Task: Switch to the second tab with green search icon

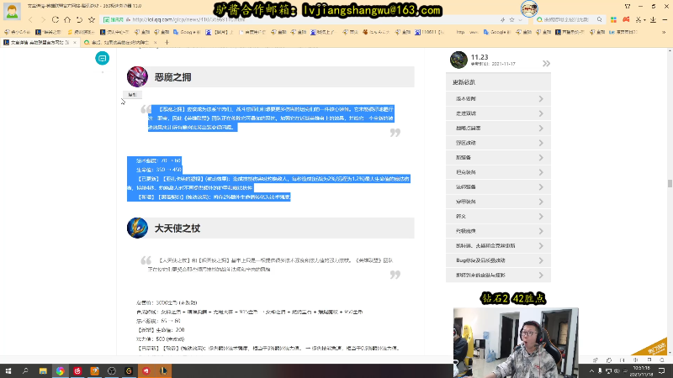Action: [x=119, y=43]
